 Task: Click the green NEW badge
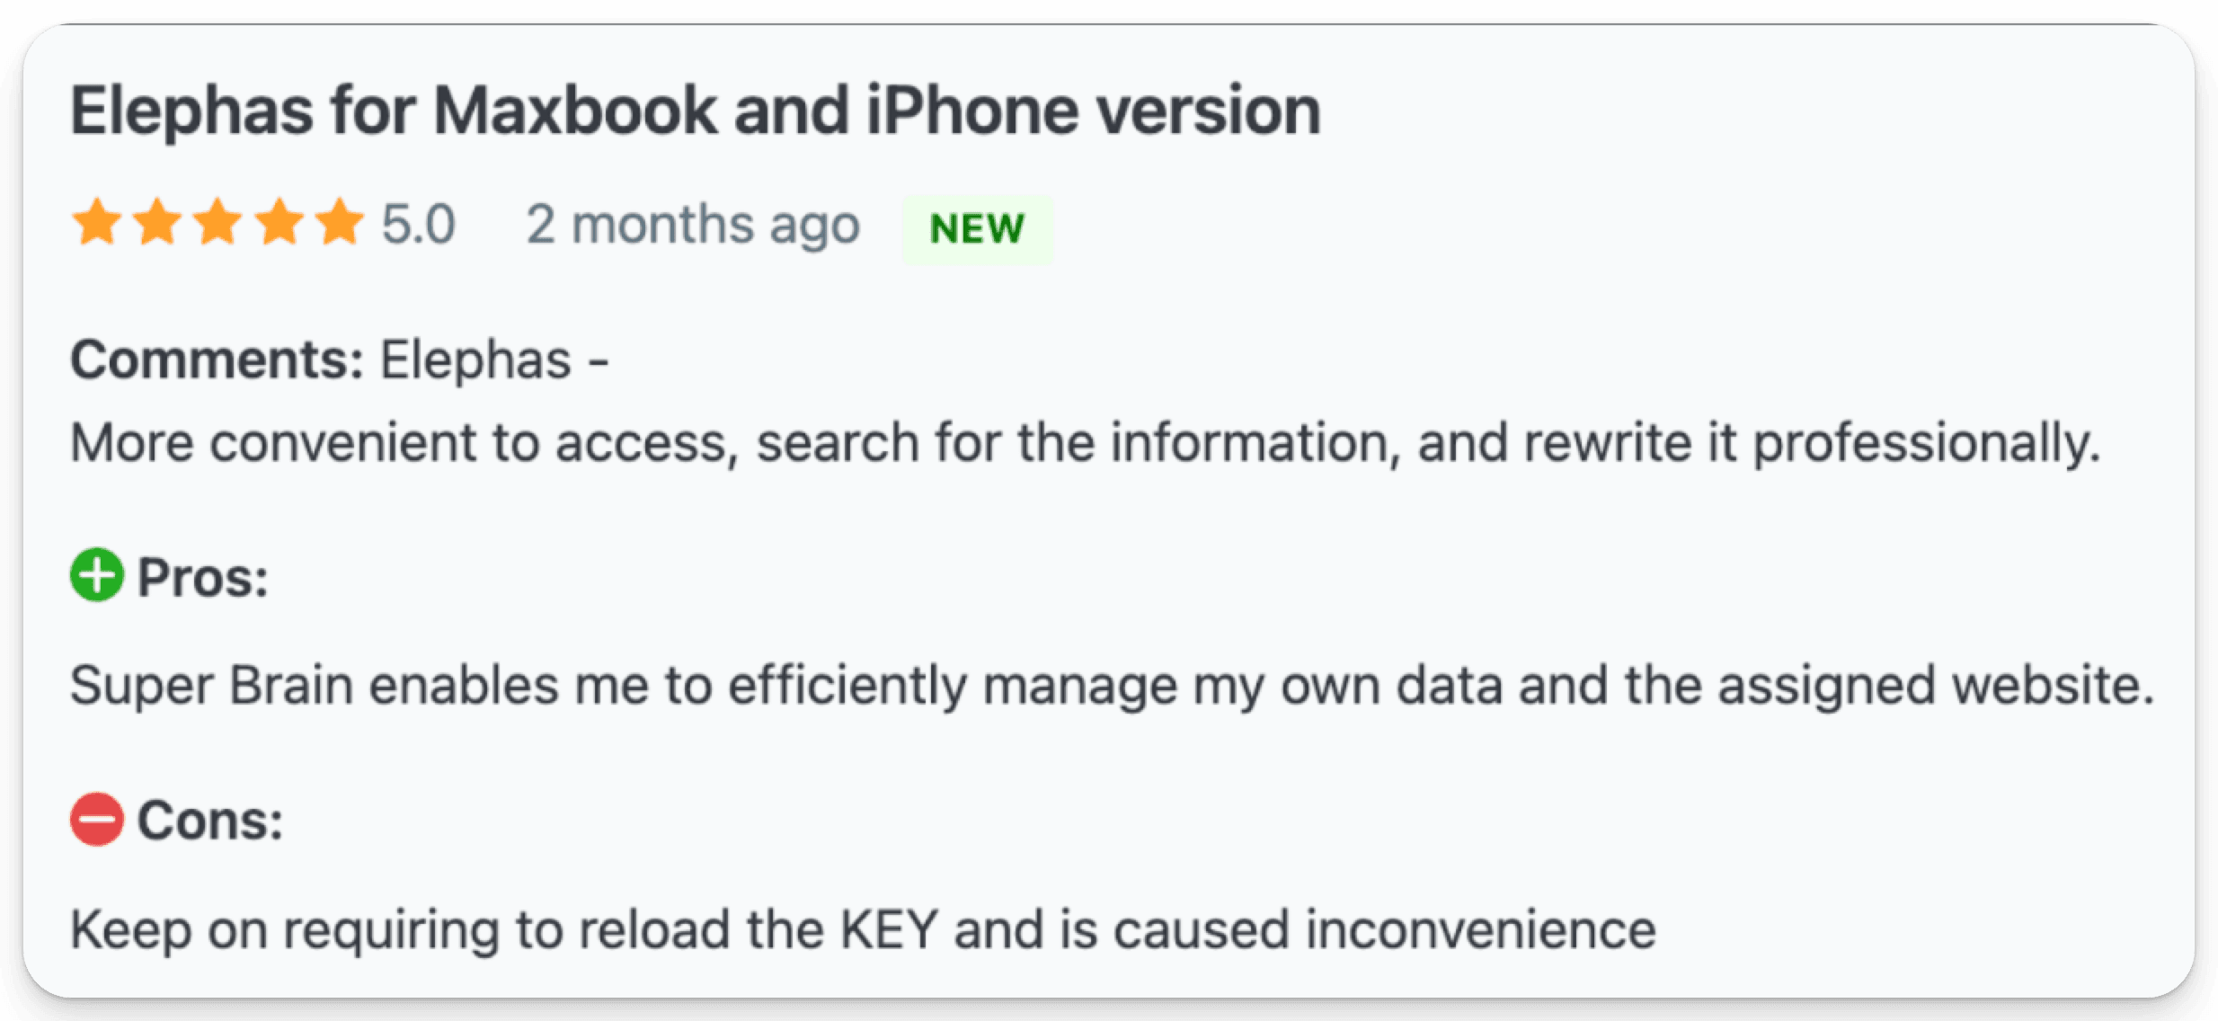[x=977, y=229]
